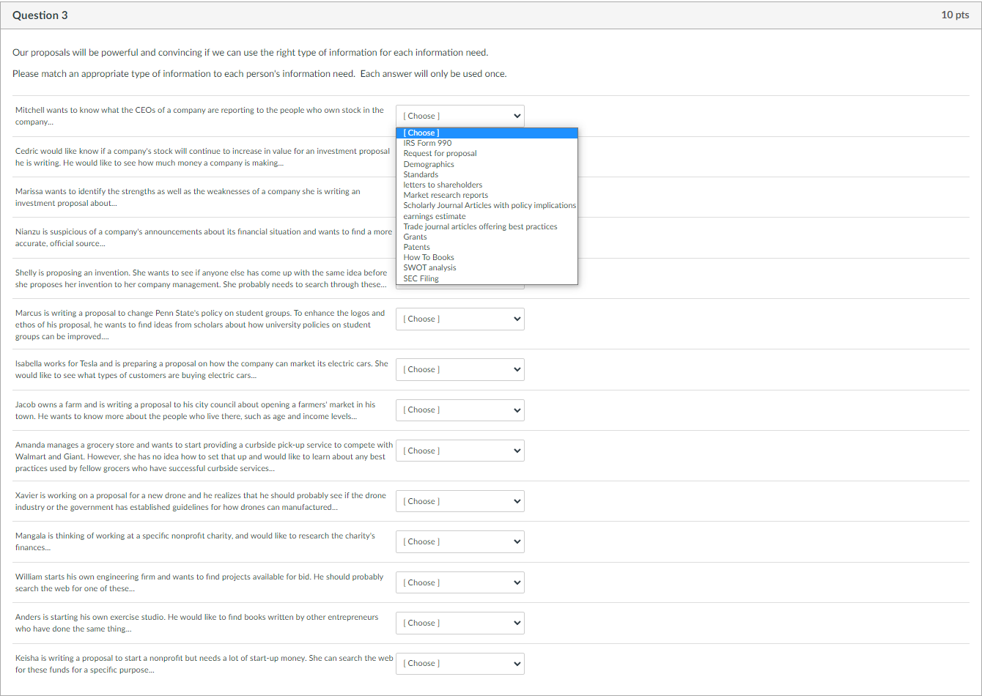This screenshot has width=982, height=696.
Task: Click Marcus's question about Penn State policy
Action: [x=200, y=325]
